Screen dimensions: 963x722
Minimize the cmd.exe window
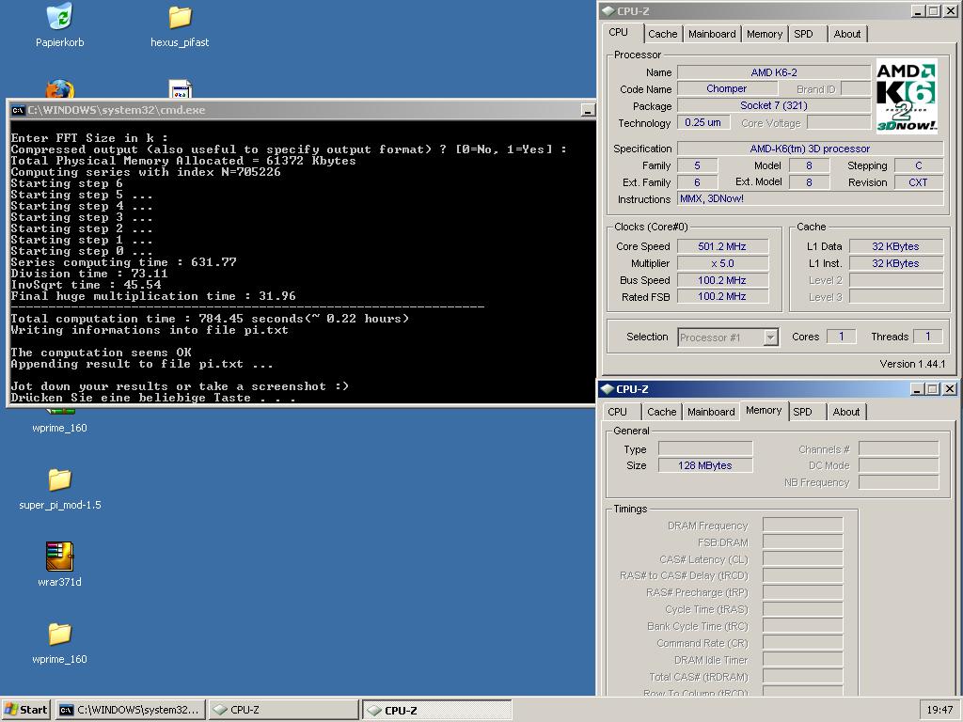click(588, 111)
